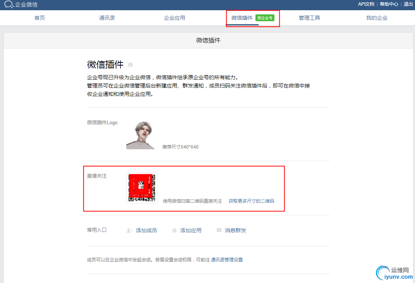The image size is (415, 283).
Task: Click the 推荐尺寸640*640 text
Action: click(180, 147)
